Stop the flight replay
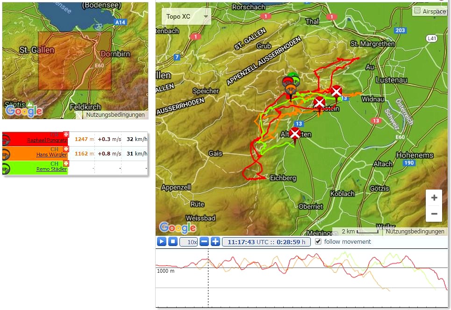The width and height of the screenshot is (451, 310). 172,242
